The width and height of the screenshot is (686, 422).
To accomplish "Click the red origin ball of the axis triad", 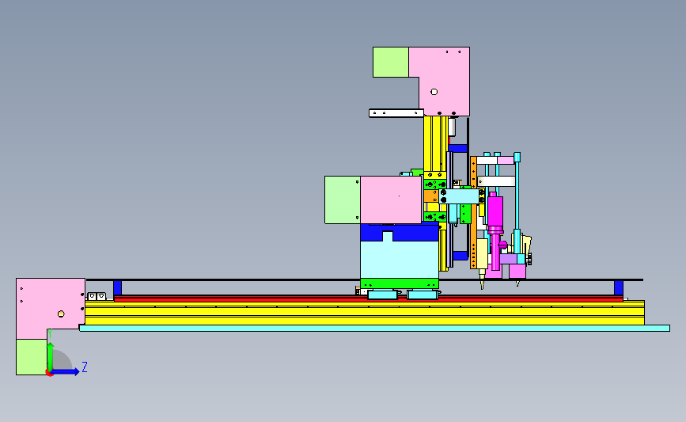I will (50, 373).
